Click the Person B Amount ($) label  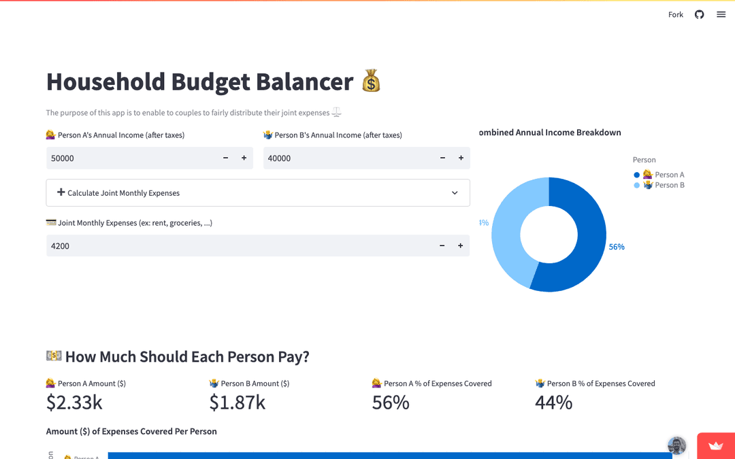[249, 384]
